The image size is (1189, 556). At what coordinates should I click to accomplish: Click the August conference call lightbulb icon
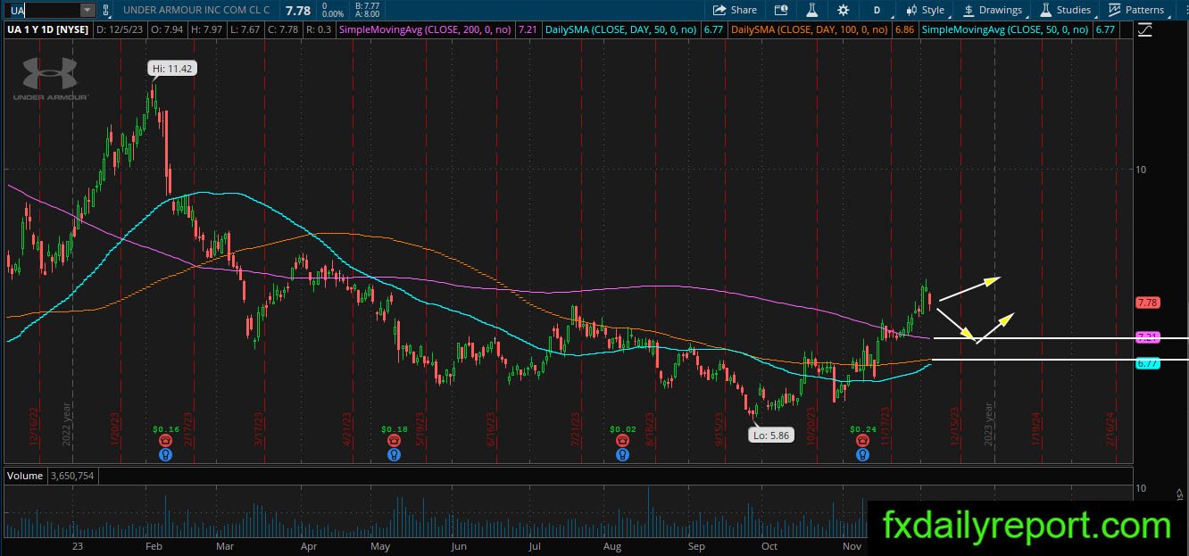coord(623,454)
